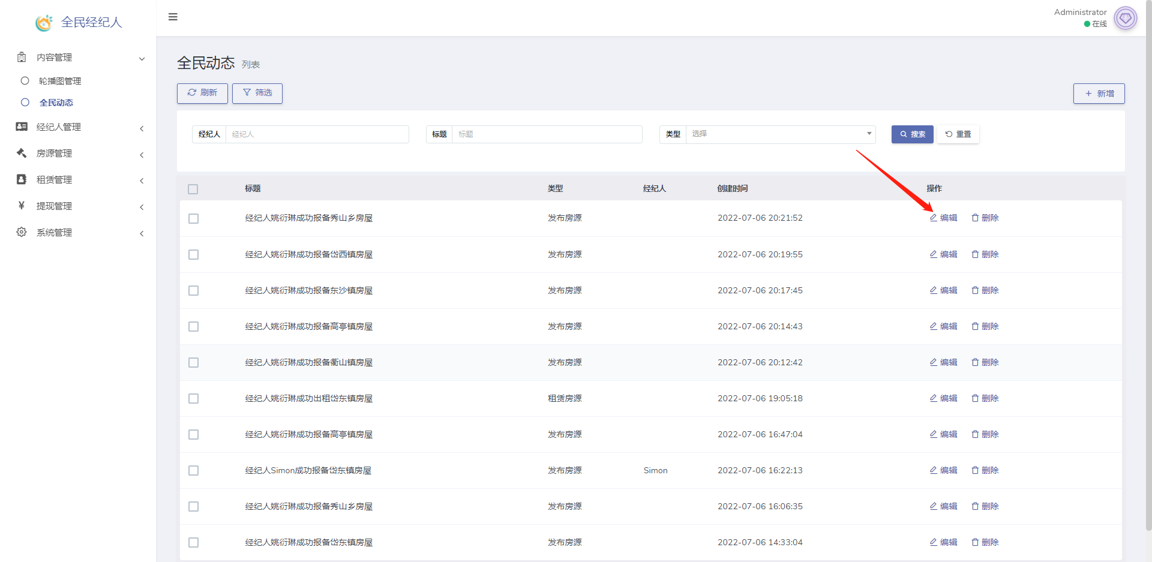Click the page vertical scrollbar
The width and height of the screenshot is (1152, 562).
[x=1148, y=265]
